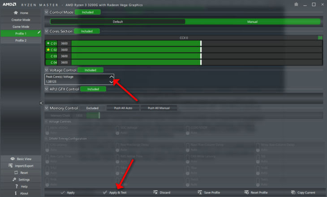Image resolution: width=327 pixels, height=197 pixels.
Task: Collapse the sidebar with the double-chevron icon
Action: [41, 103]
